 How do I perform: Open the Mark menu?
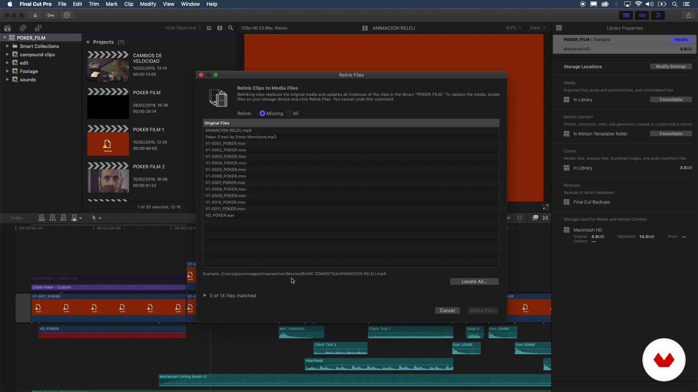[112, 4]
